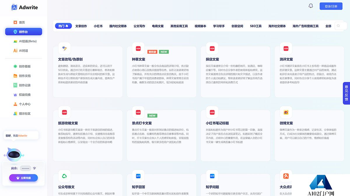Open the 创作看板 hexagon icon
350x196 pixels.
click(x=15, y=66)
